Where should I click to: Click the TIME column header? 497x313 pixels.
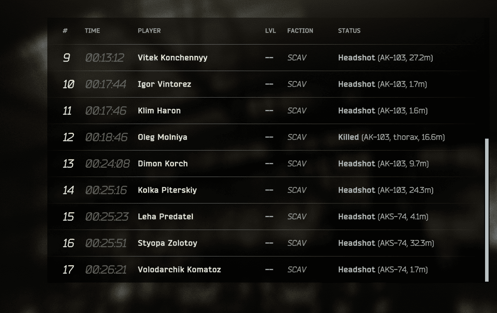pyautogui.click(x=92, y=31)
